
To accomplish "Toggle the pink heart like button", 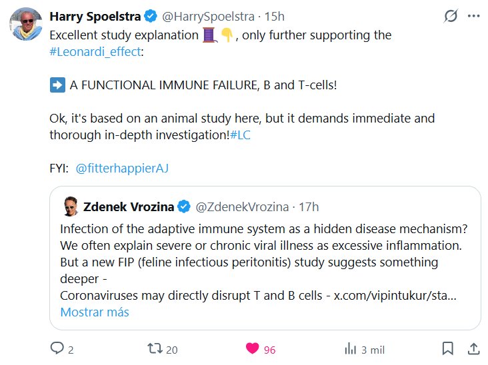I will [x=253, y=348].
